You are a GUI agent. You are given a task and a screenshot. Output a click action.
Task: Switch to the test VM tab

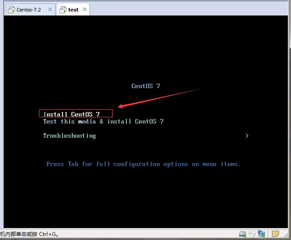pos(74,10)
